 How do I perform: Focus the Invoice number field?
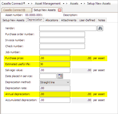(x=62, y=40)
